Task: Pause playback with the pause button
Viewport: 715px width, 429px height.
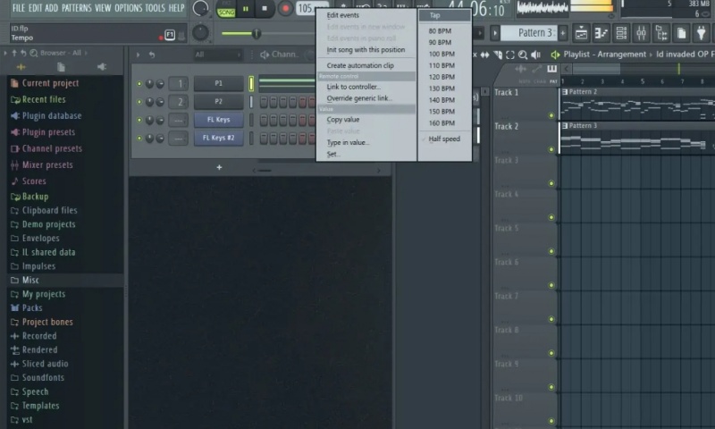Action: pyautogui.click(x=246, y=9)
